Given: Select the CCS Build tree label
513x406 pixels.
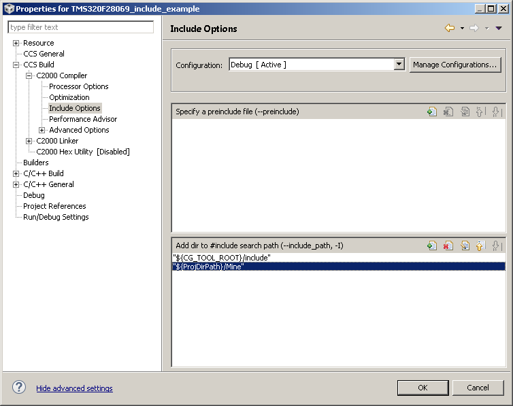Looking at the screenshot, I should pyautogui.click(x=39, y=65).
